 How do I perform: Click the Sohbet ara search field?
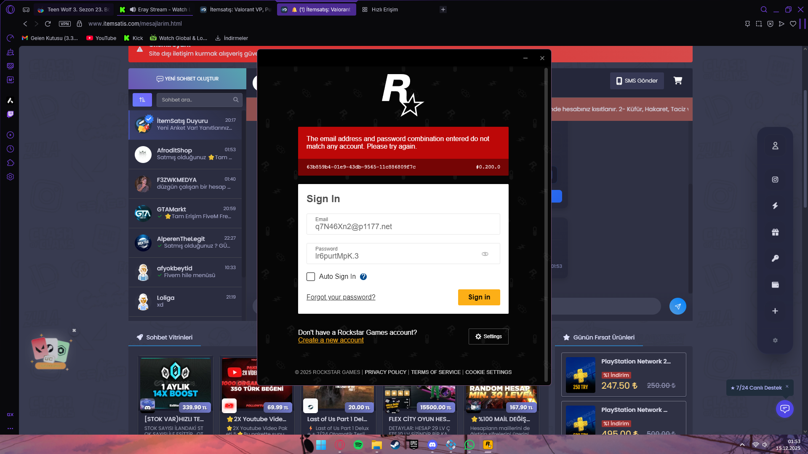click(200, 100)
